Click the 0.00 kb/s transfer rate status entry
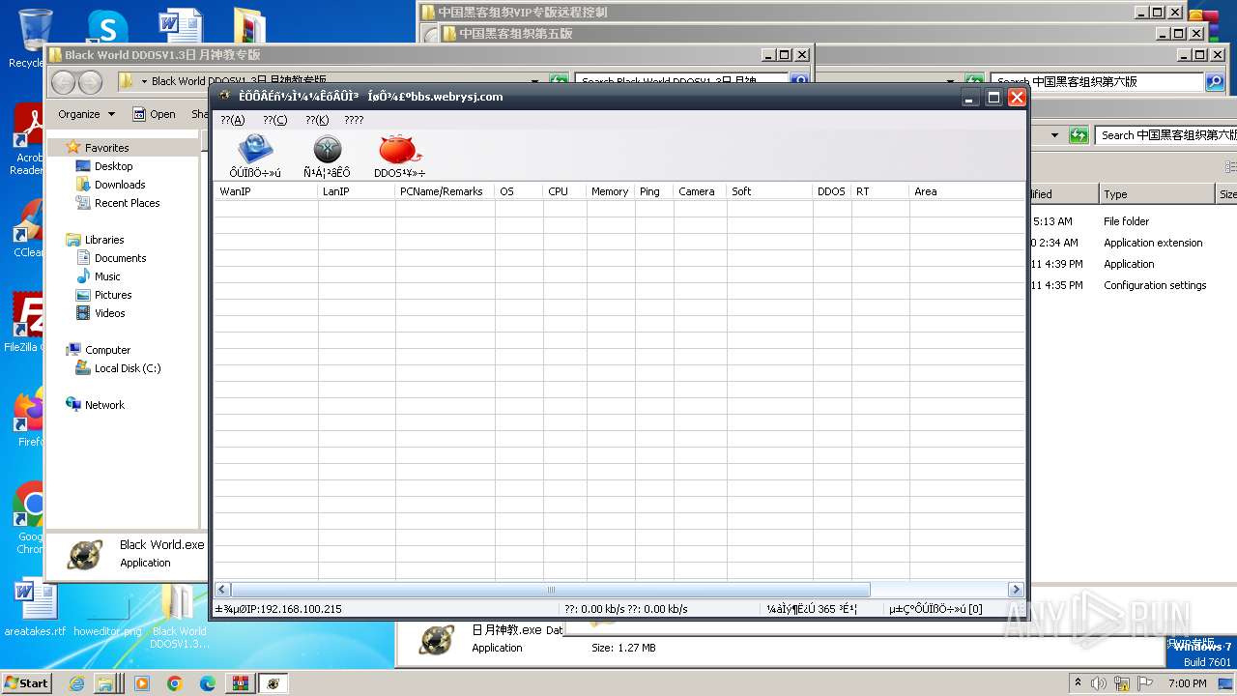Image resolution: width=1237 pixels, height=696 pixels. [x=626, y=609]
